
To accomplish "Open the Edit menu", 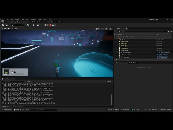I will tap(12, 19).
